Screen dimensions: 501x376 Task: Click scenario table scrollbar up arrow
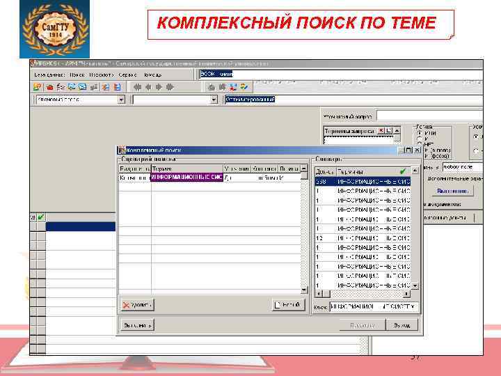point(304,169)
